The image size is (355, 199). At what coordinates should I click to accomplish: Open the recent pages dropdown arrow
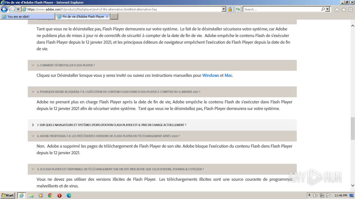18,9
